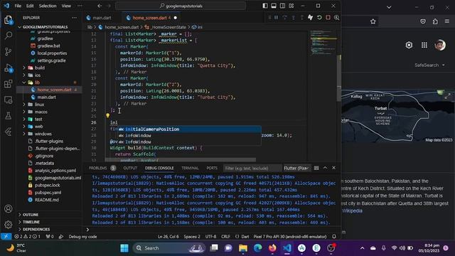
Task: Open browser settings gear icon
Action: click(x=409, y=45)
